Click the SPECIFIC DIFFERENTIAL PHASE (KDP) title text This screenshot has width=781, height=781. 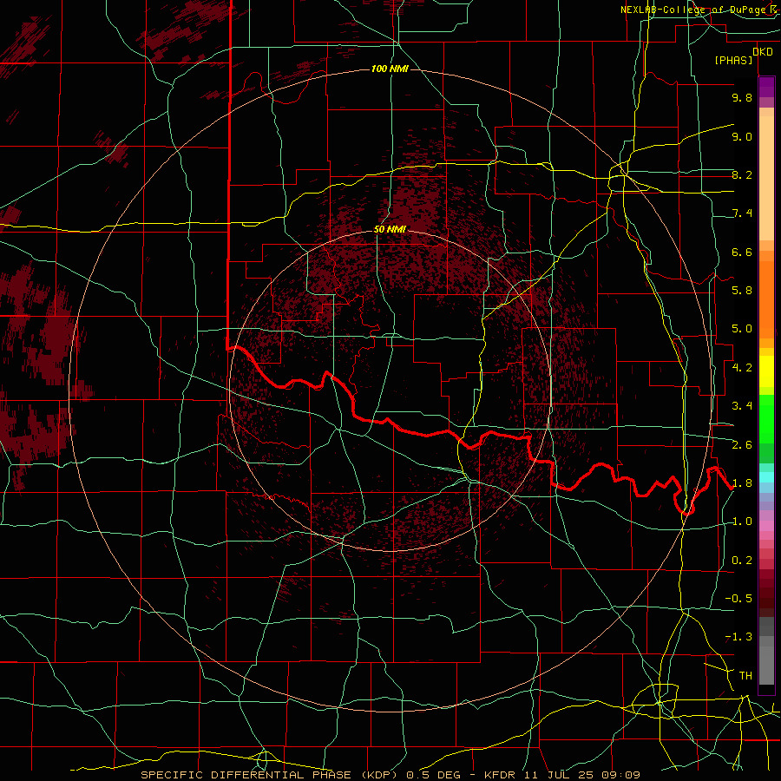[271, 775]
